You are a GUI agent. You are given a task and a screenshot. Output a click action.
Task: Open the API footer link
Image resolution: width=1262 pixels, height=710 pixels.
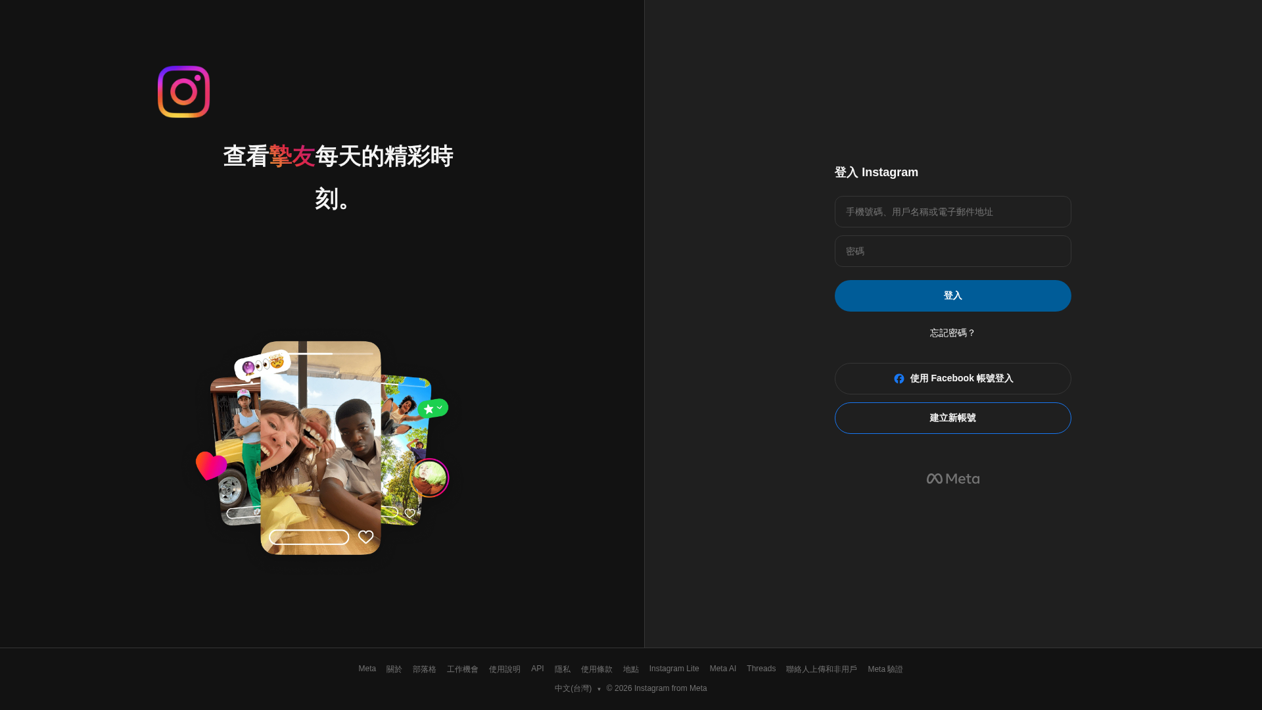(x=537, y=669)
